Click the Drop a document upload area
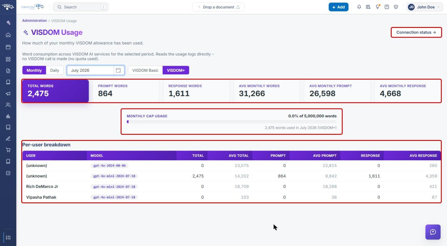447x246 pixels. tap(218, 7)
